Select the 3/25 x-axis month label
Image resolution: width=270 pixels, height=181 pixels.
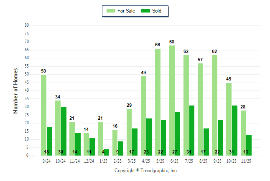[x=132, y=160]
